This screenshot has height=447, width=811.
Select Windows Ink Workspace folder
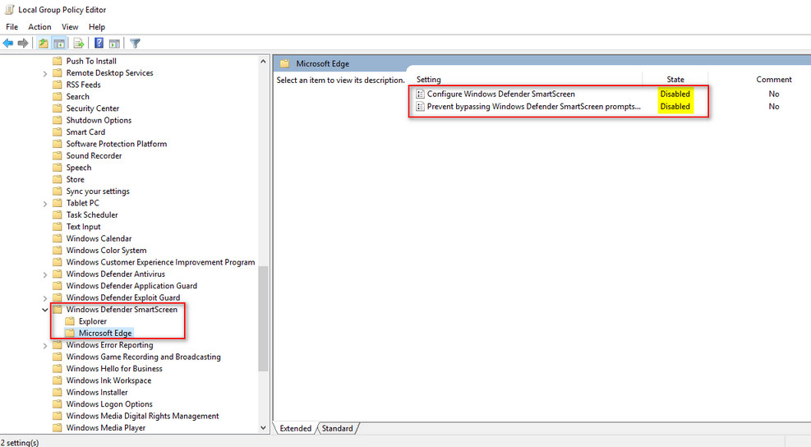coord(108,380)
